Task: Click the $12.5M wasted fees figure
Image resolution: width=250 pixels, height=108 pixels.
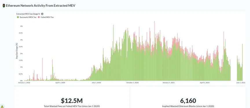Action: [72, 101]
